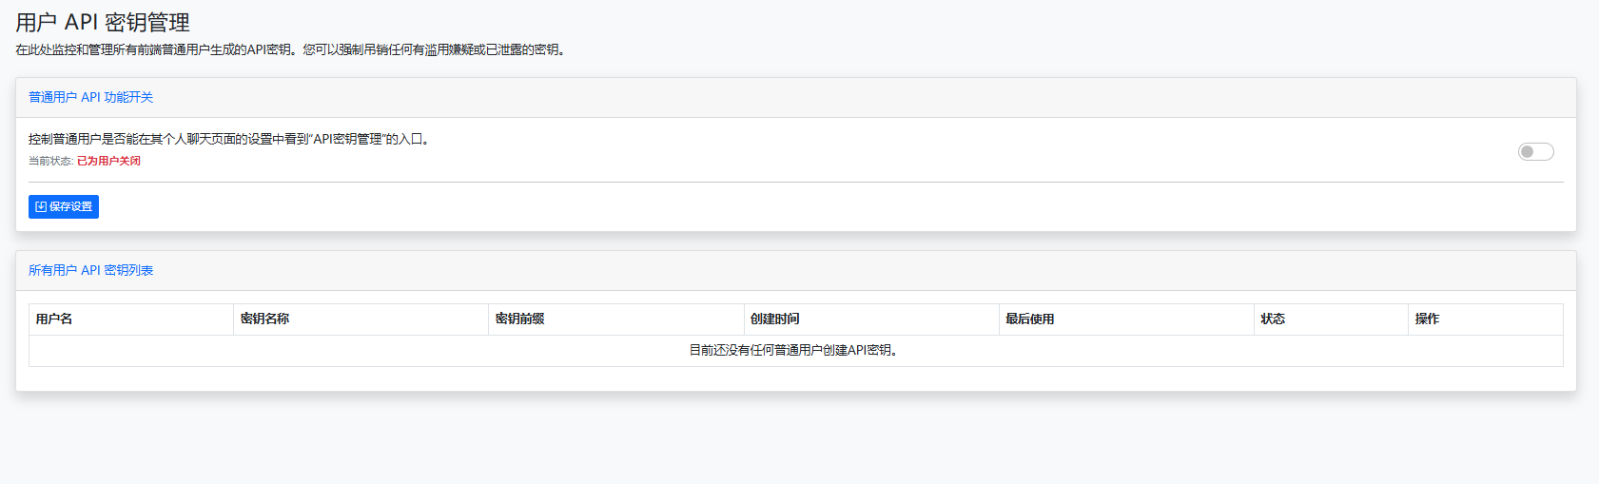Click the 普通用户 API 功能开关 card header
Viewport: 1599px width, 484px height.
[x=796, y=98]
